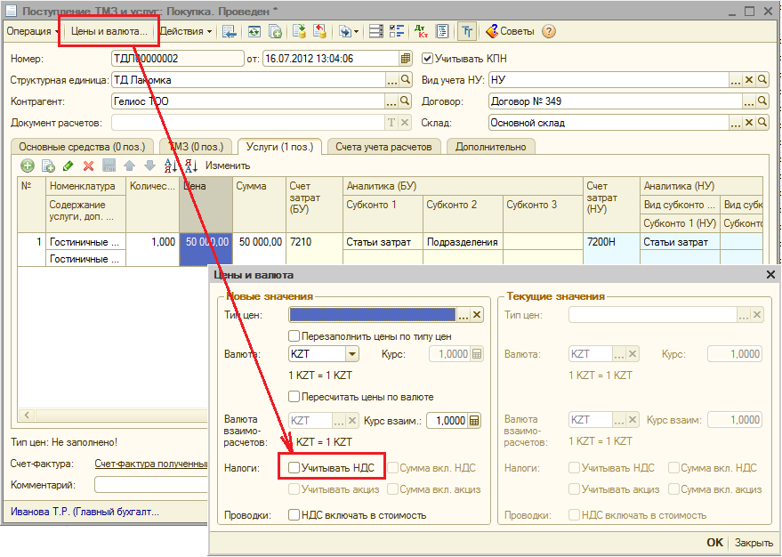
Task: Switch to Счета учета расчетов tab
Action: point(383,147)
